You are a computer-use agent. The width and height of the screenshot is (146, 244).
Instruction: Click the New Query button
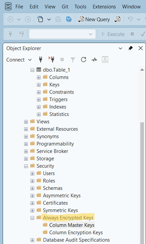94,19
